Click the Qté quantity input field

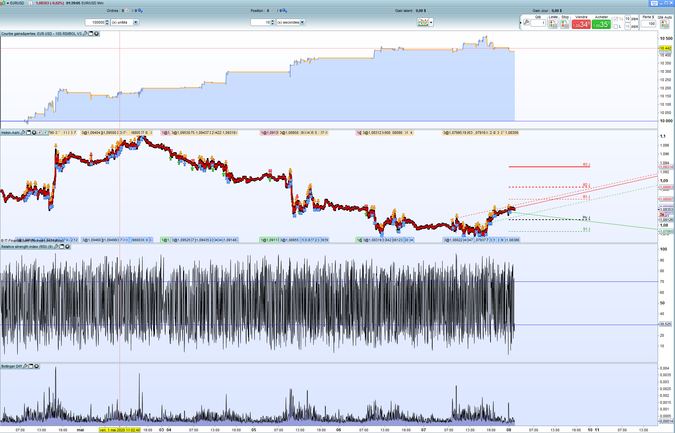[538, 23]
